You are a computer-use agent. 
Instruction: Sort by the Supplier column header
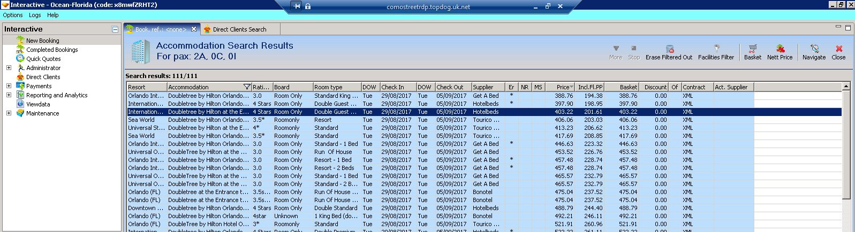[488, 87]
